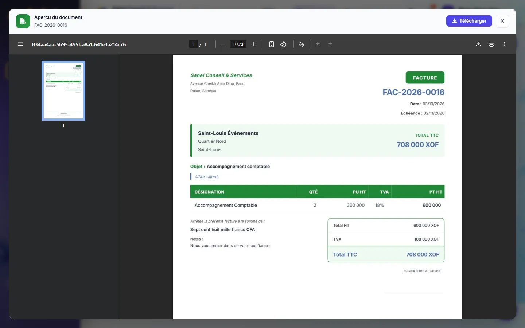Click 'Avenue Cheikh Anta Diop, Fann' address
Viewport: 525px width, 328px height.
click(x=217, y=83)
